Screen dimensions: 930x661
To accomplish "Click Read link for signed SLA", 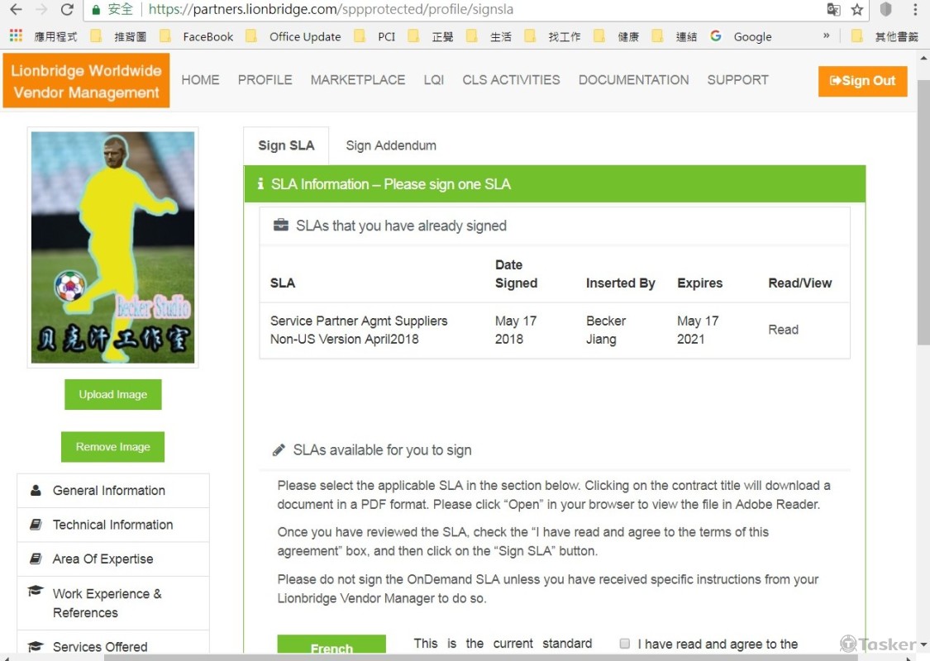I will (x=783, y=330).
